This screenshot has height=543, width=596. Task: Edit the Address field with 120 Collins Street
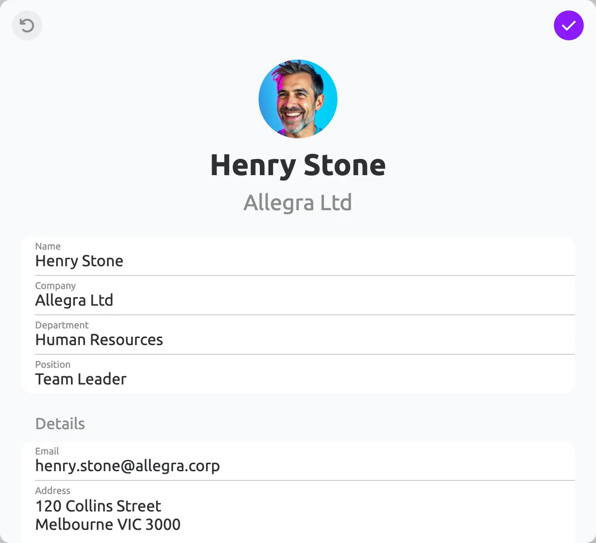(305, 510)
